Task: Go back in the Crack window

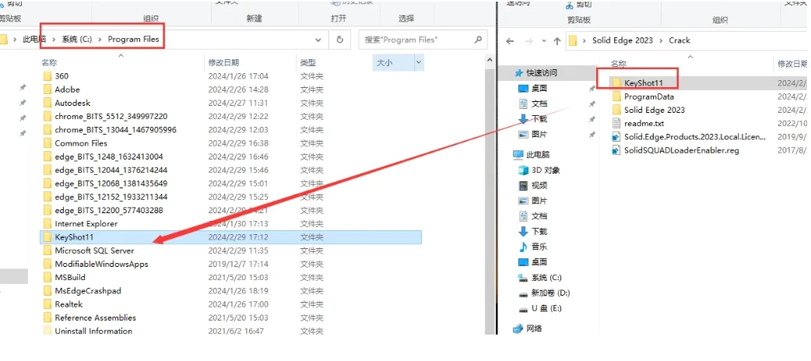Action: (x=510, y=41)
